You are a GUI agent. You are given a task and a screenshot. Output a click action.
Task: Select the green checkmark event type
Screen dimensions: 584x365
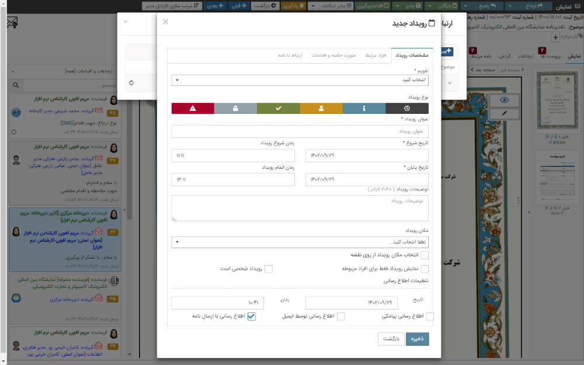pyautogui.click(x=278, y=108)
